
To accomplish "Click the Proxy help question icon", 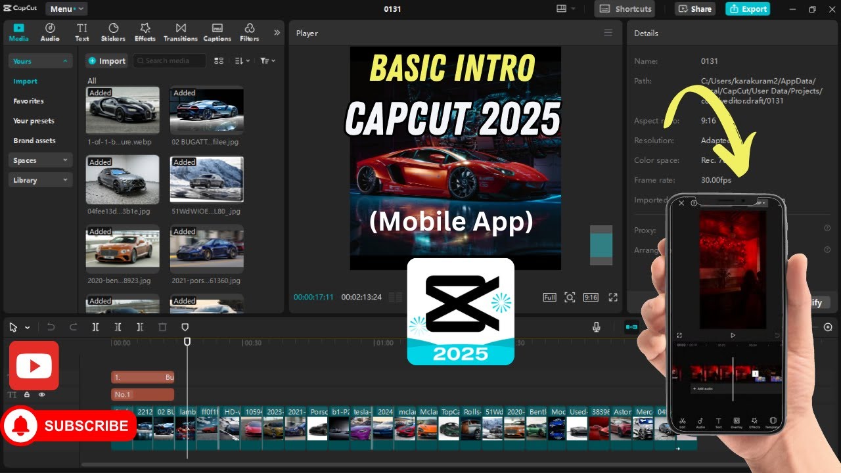I will click(827, 228).
